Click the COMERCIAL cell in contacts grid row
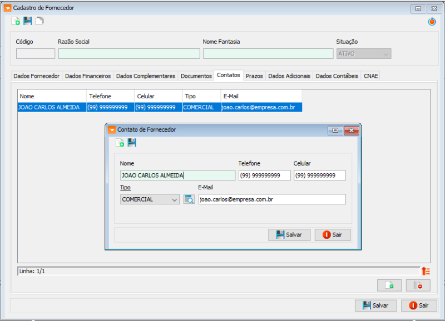The width and height of the screenshot is (445, 321). click(x=202, y=107)
